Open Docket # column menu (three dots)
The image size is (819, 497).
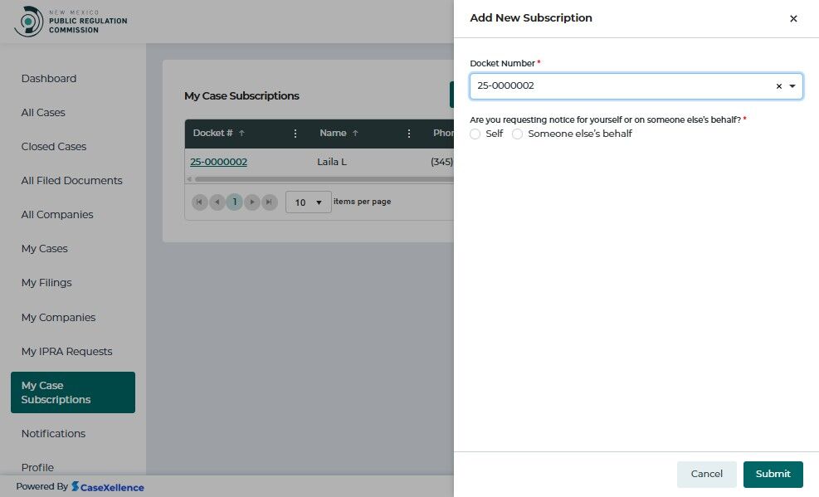point(295,134)
